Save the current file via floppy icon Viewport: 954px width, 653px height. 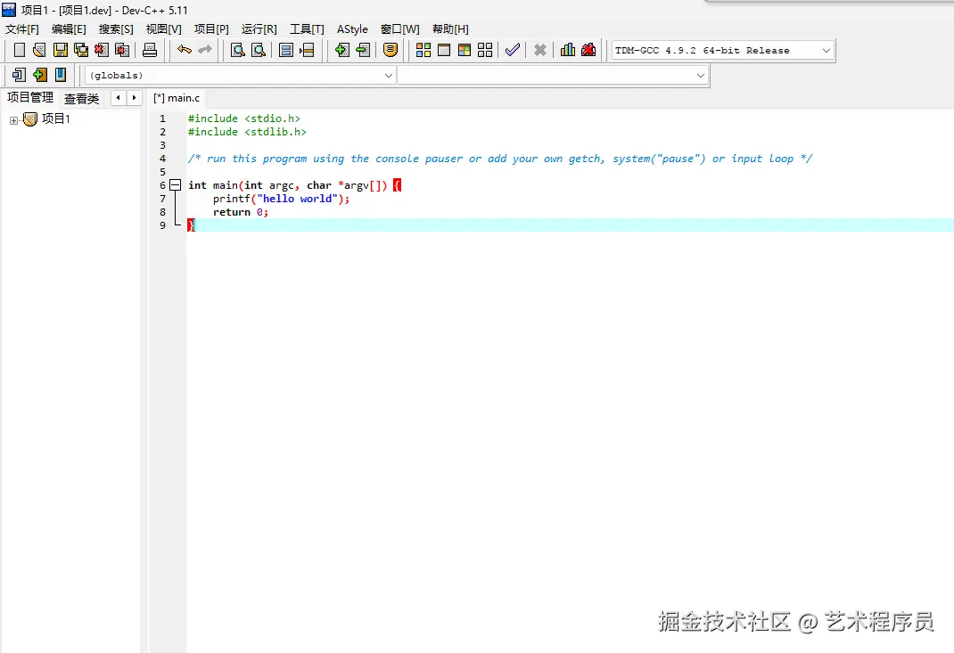pos(61,50)
